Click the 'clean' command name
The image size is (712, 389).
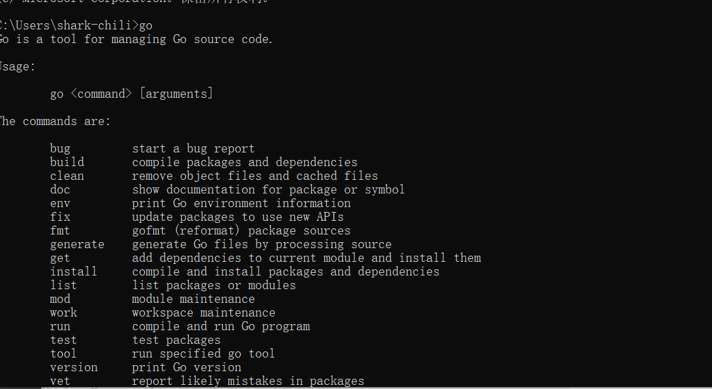[67, 176]
